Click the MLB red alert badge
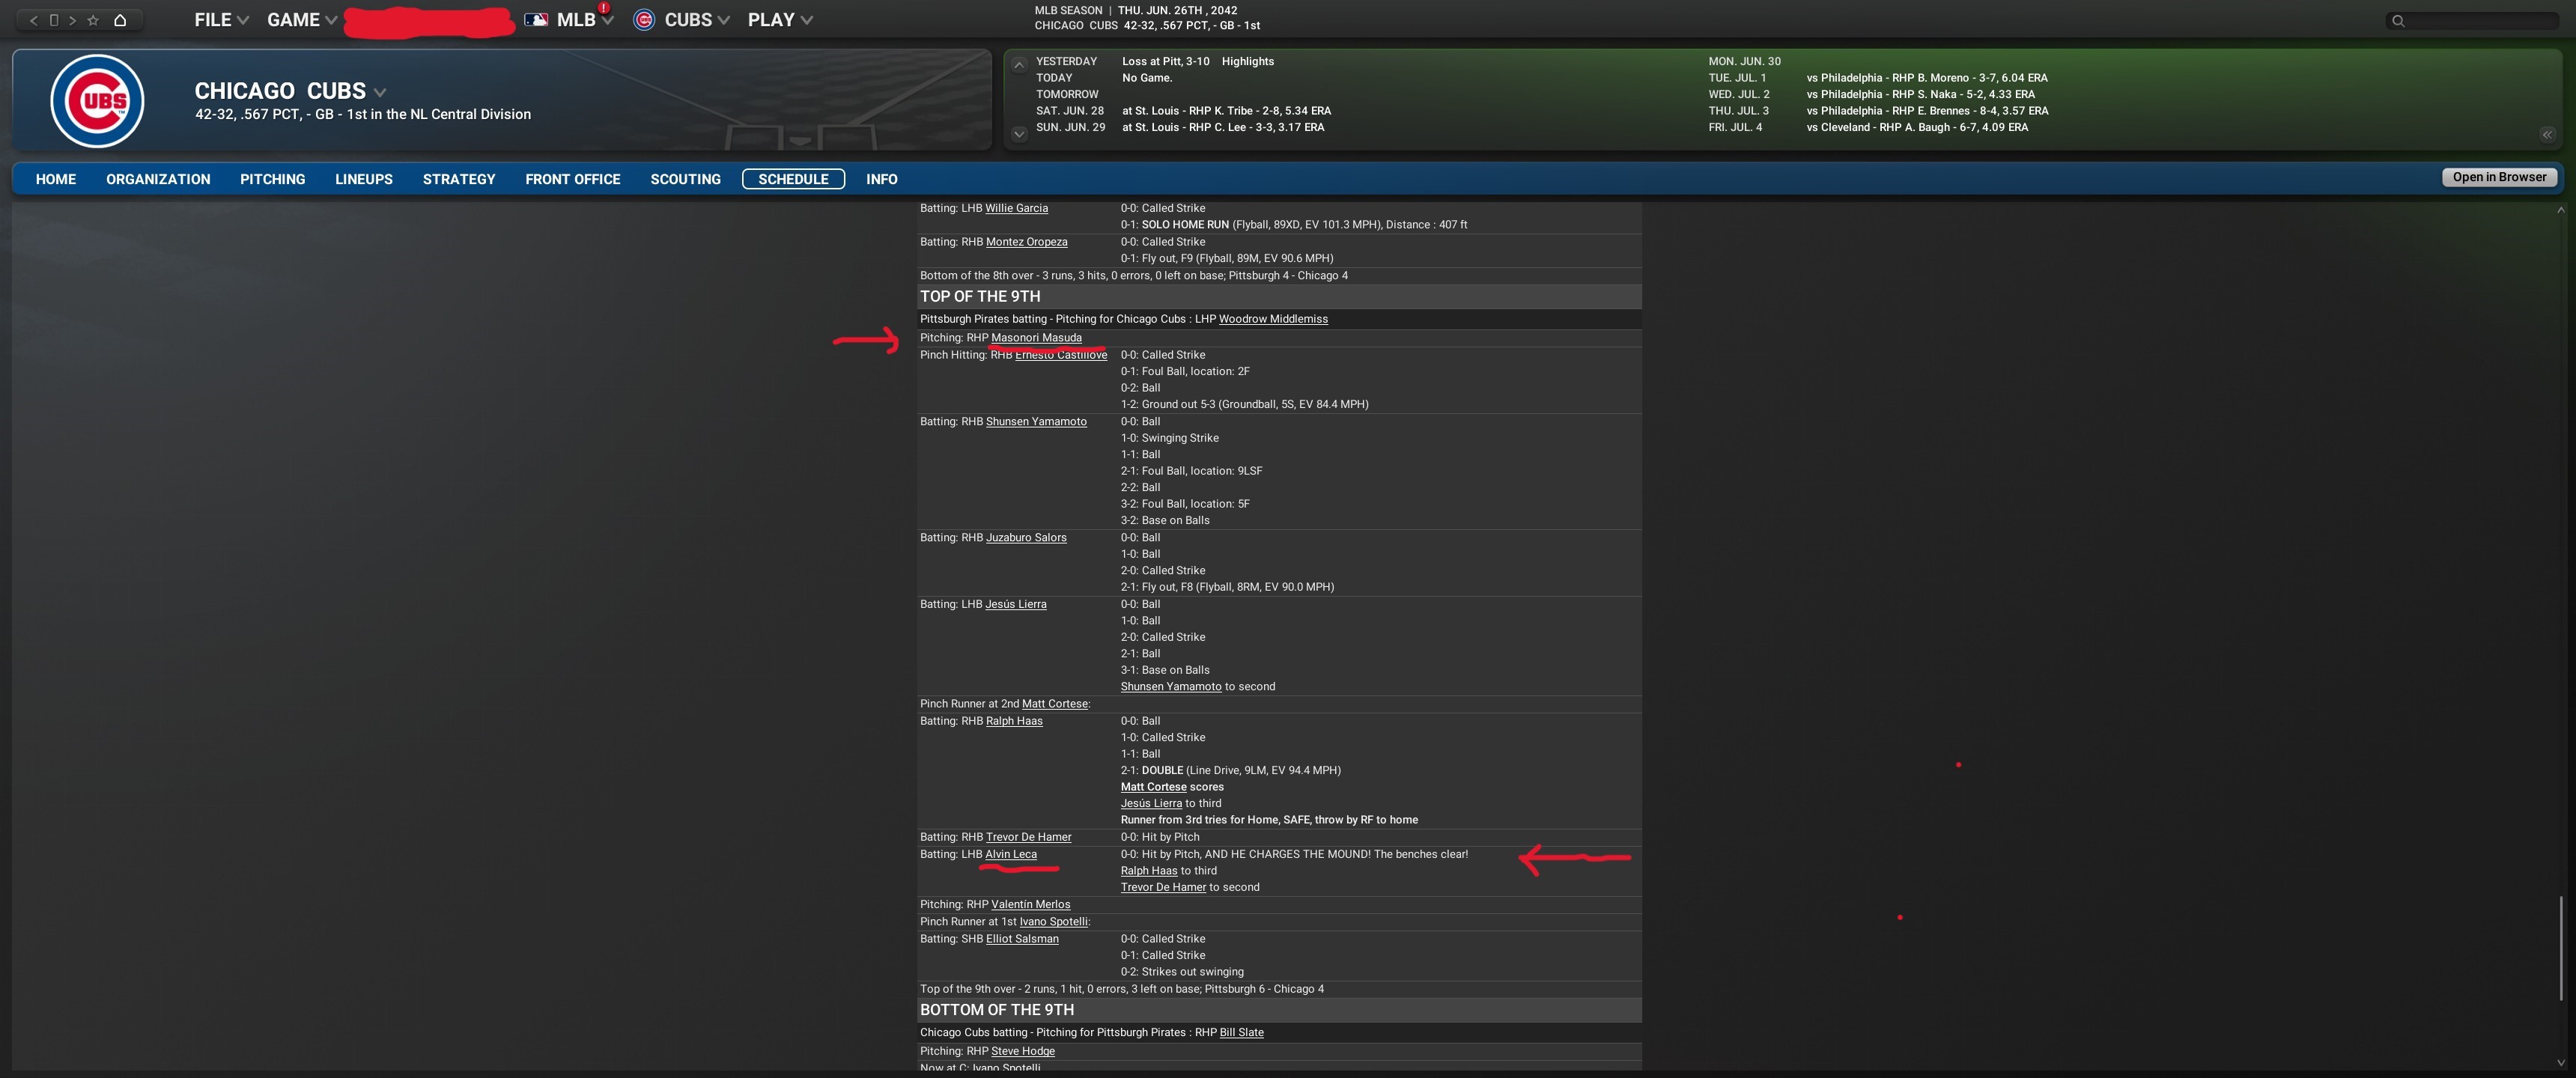 coord(604,8)
